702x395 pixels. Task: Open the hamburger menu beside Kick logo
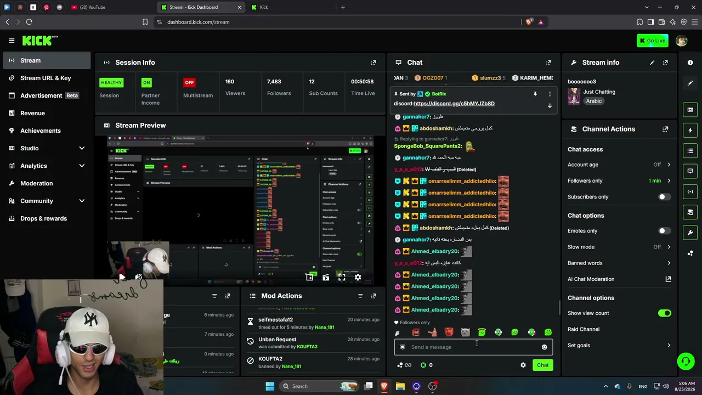pos(12,41)
